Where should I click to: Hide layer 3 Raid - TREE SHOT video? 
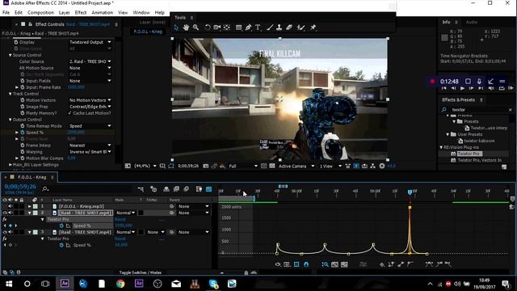(5, 232)
